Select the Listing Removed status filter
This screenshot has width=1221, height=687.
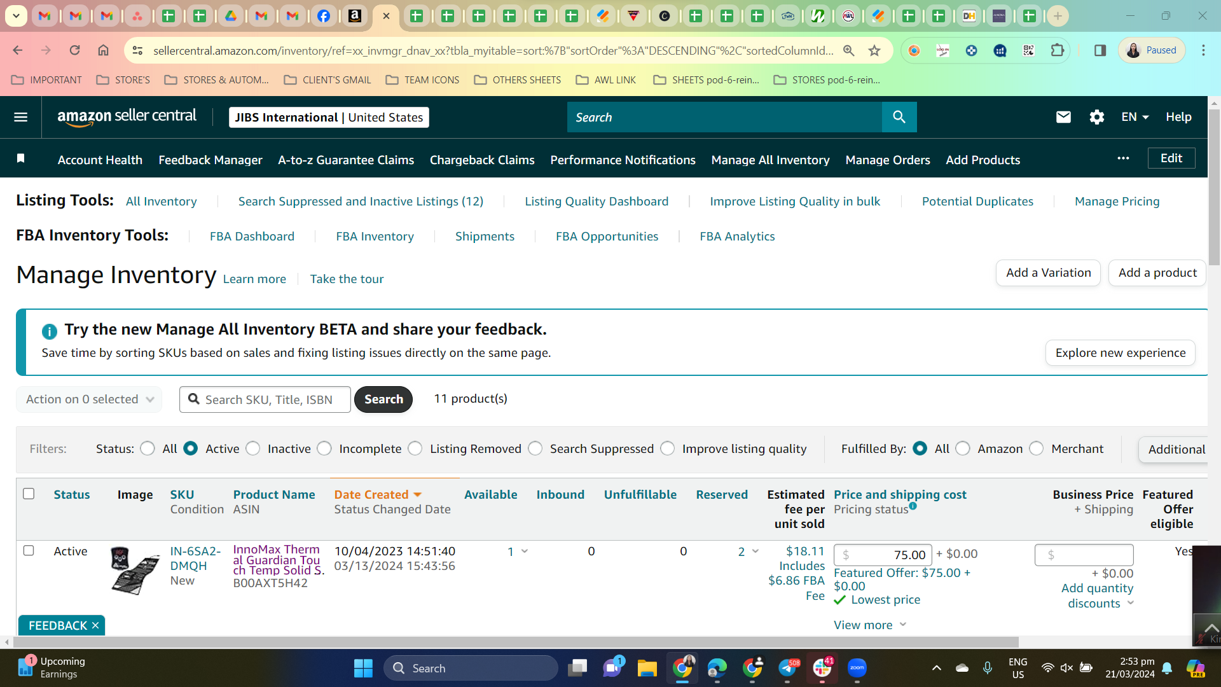[x=415, y=448]
